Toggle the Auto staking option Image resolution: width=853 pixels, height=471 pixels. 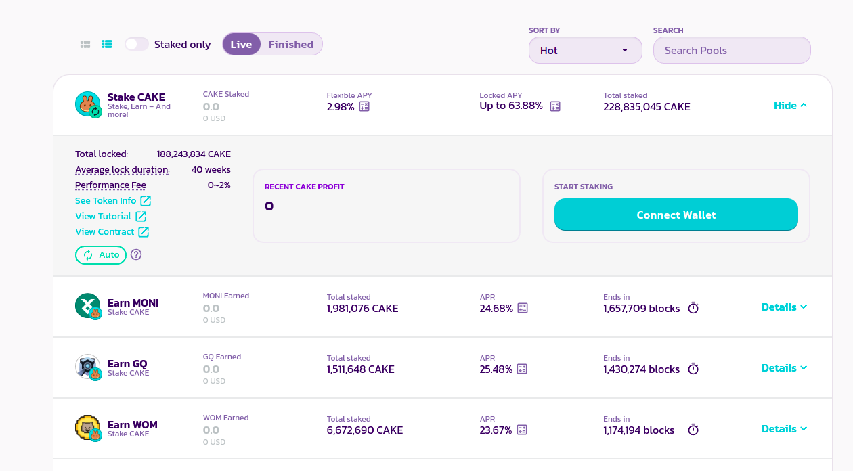(x=100, y=255)
